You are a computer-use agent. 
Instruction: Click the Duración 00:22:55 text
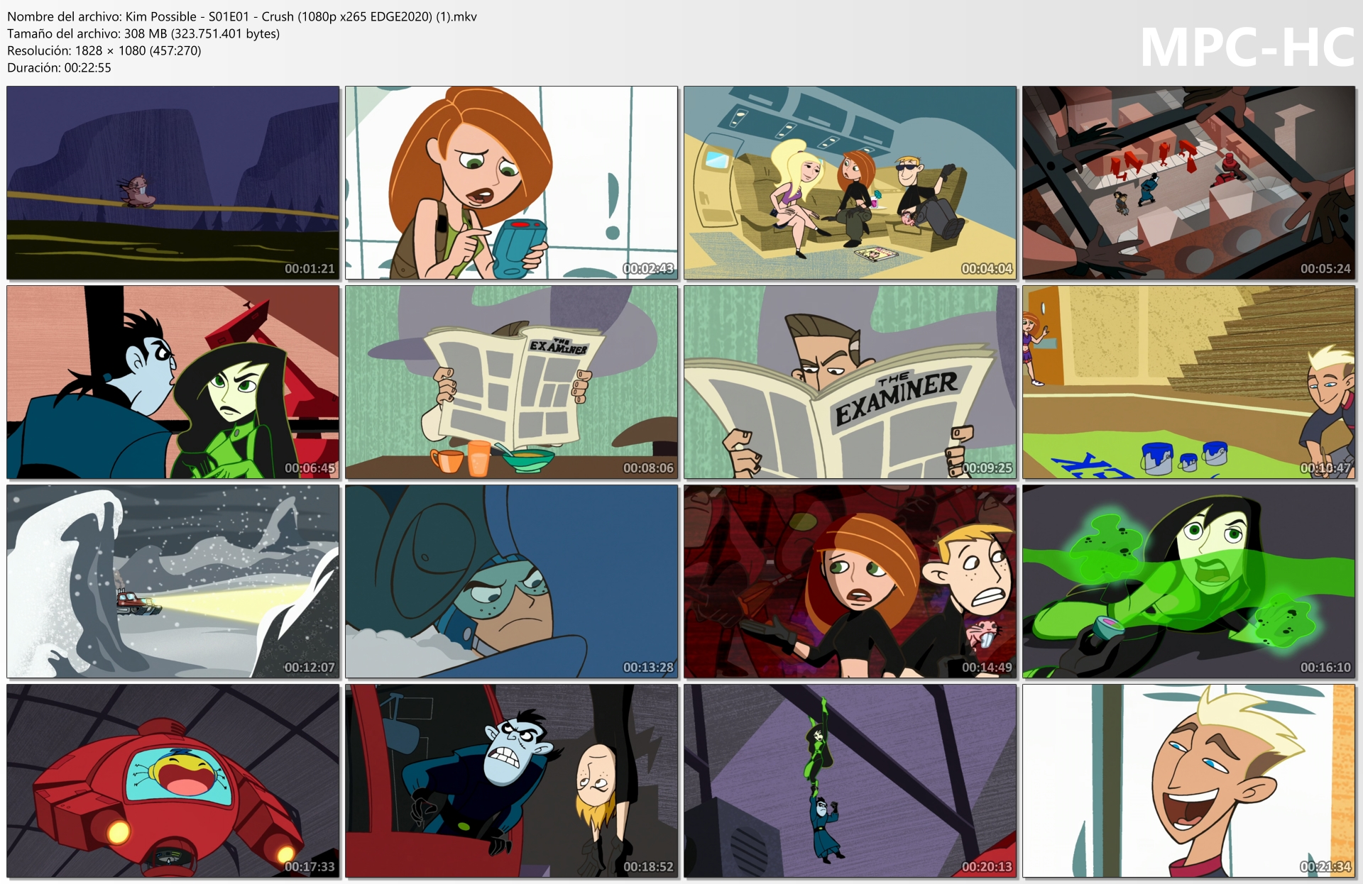pos(59,67)
